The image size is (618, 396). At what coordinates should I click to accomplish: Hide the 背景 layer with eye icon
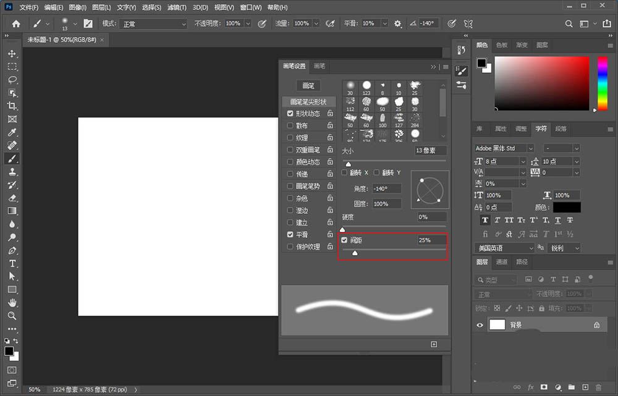point(480,325)
